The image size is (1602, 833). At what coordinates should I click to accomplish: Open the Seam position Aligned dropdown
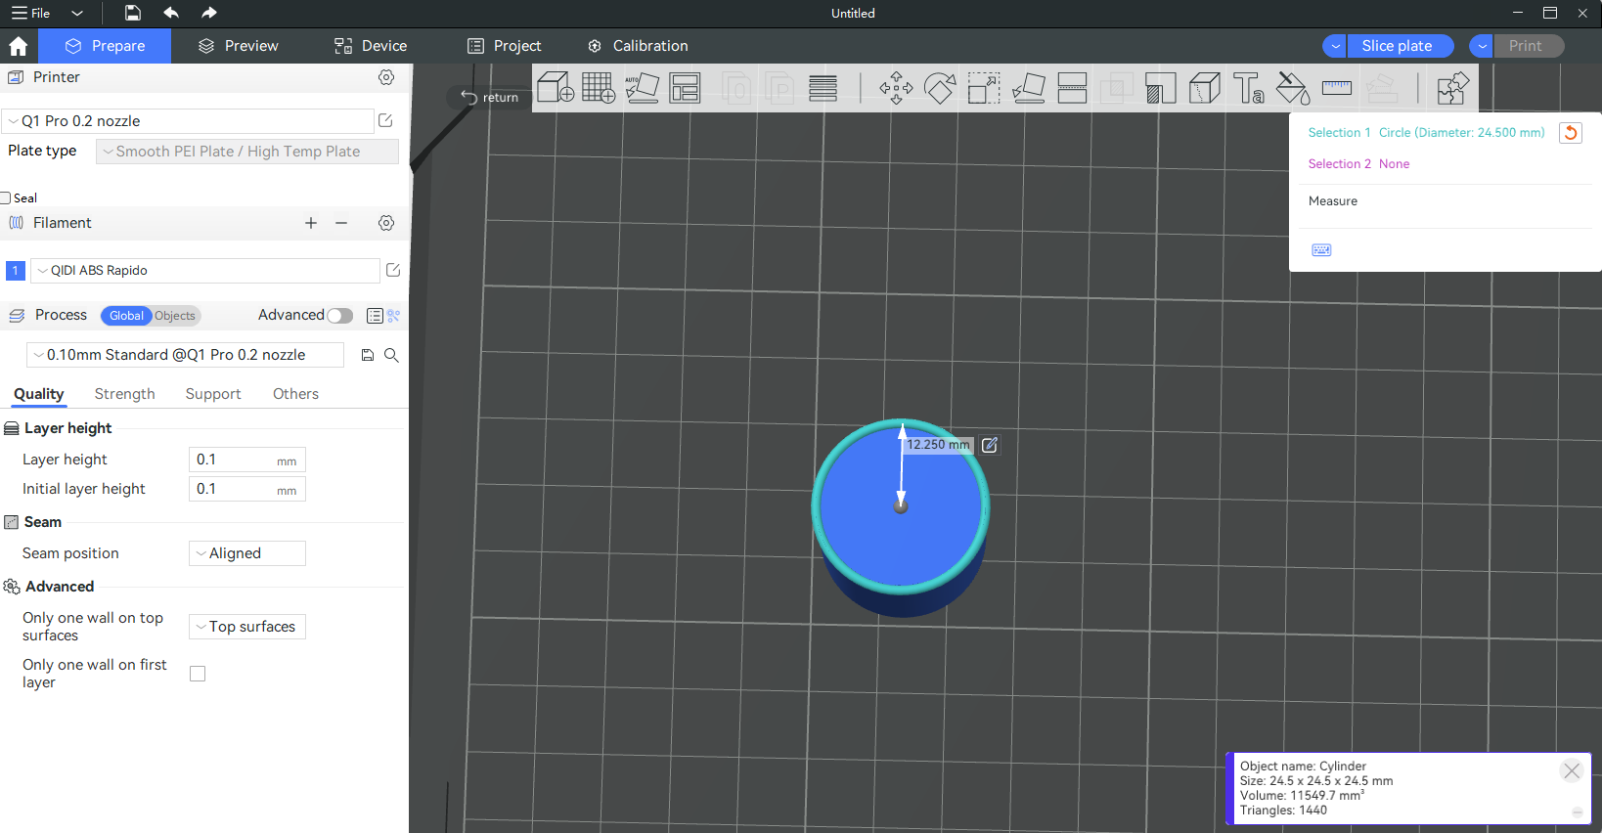(x=246, y=553)
